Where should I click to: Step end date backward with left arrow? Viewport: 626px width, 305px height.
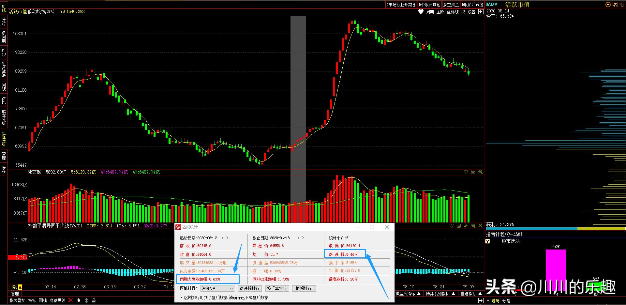(298, 238)
